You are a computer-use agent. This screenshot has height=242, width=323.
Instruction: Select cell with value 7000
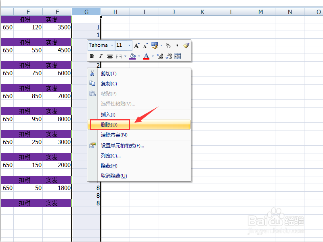(57, 96)
